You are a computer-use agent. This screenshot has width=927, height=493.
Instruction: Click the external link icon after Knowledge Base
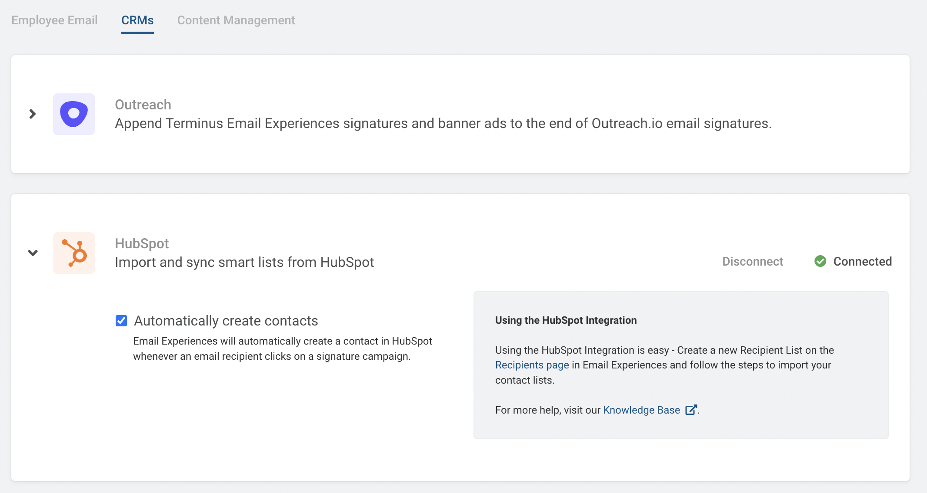tap(691, 410)
